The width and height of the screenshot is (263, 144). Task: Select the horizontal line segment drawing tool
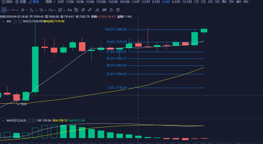(13, 10)
